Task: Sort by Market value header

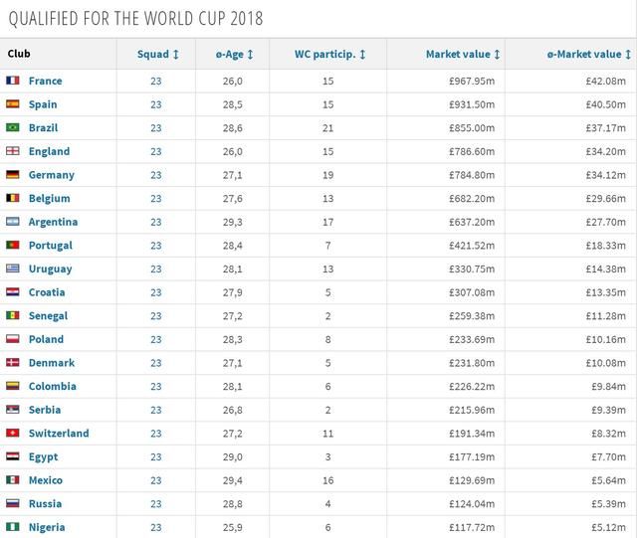Action: tap(463, 54)
